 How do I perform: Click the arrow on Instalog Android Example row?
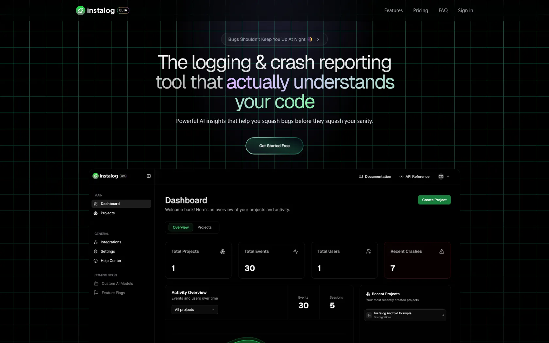(443, 315)
